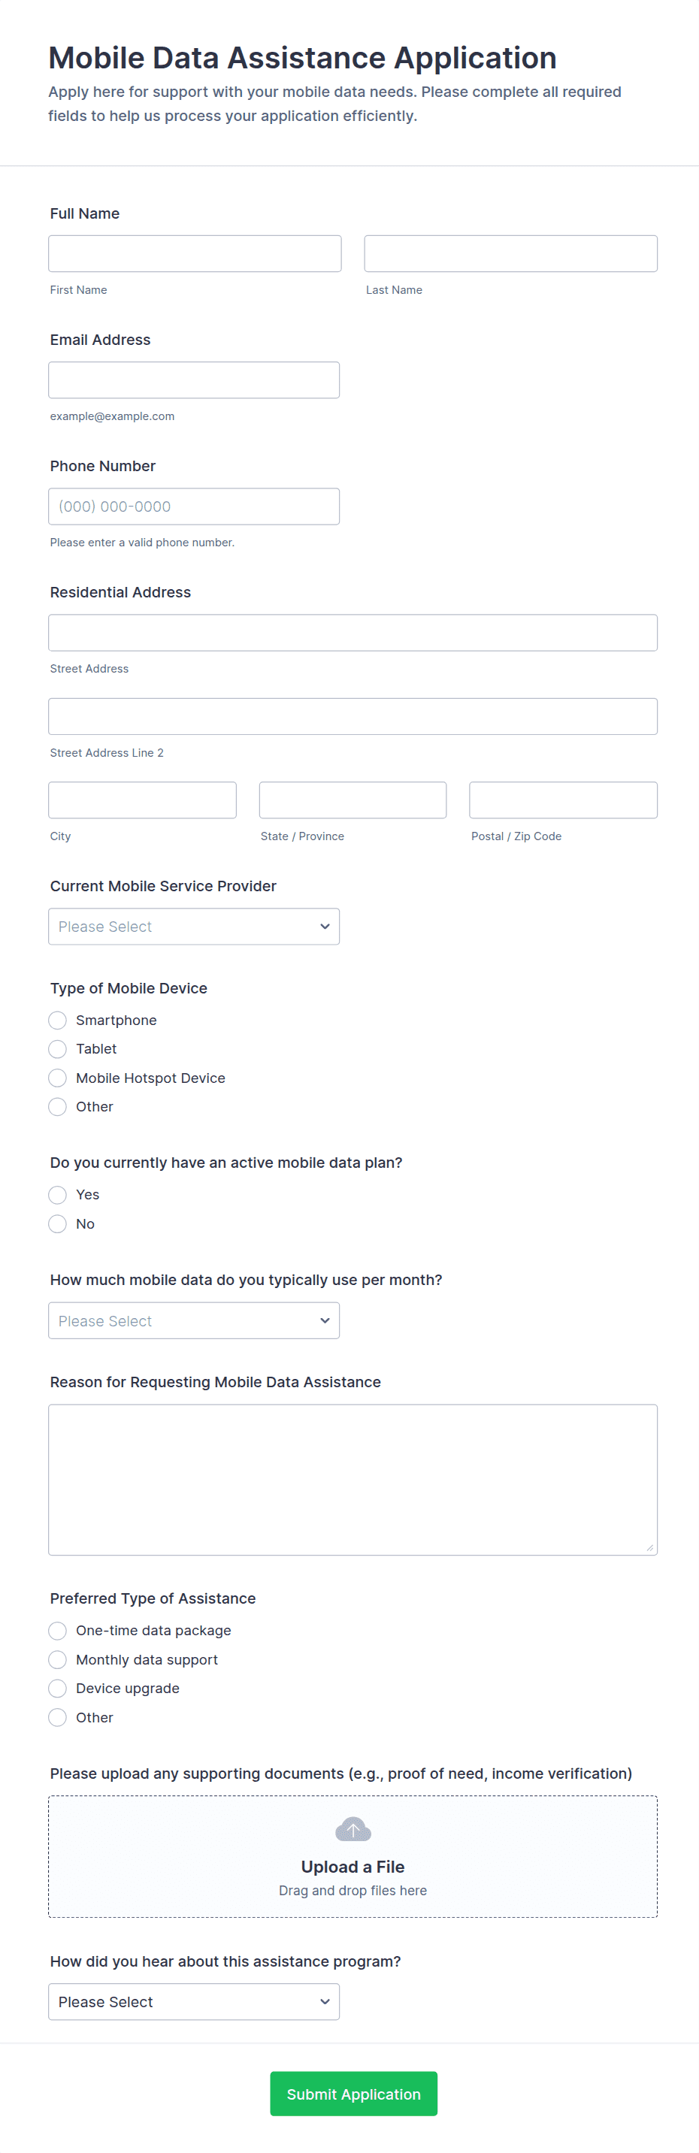Open the how-did-you-hear dropdown

(194, 2002)
